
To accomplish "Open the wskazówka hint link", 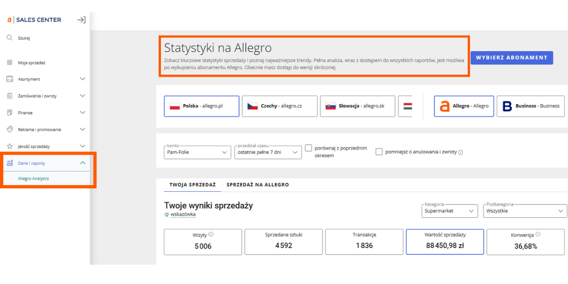I will pyautogui.click(x=183, y=214).
